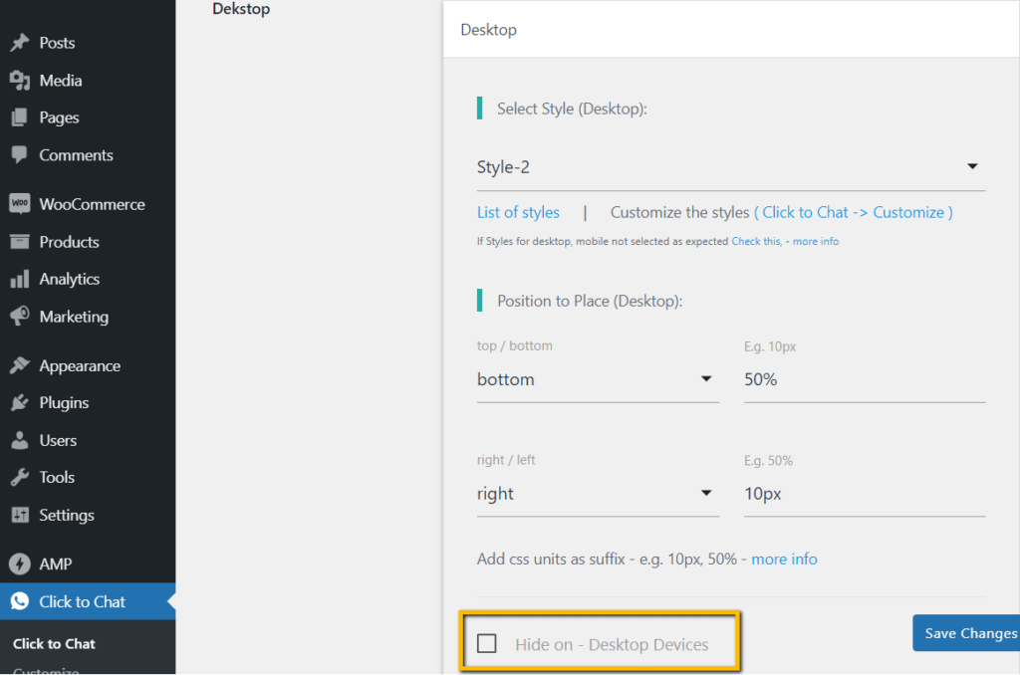Image resolution: width=1020 pixels, height=675 pixels.
Task: Switch to the Desktop settings tab
Action: (488, 29)
